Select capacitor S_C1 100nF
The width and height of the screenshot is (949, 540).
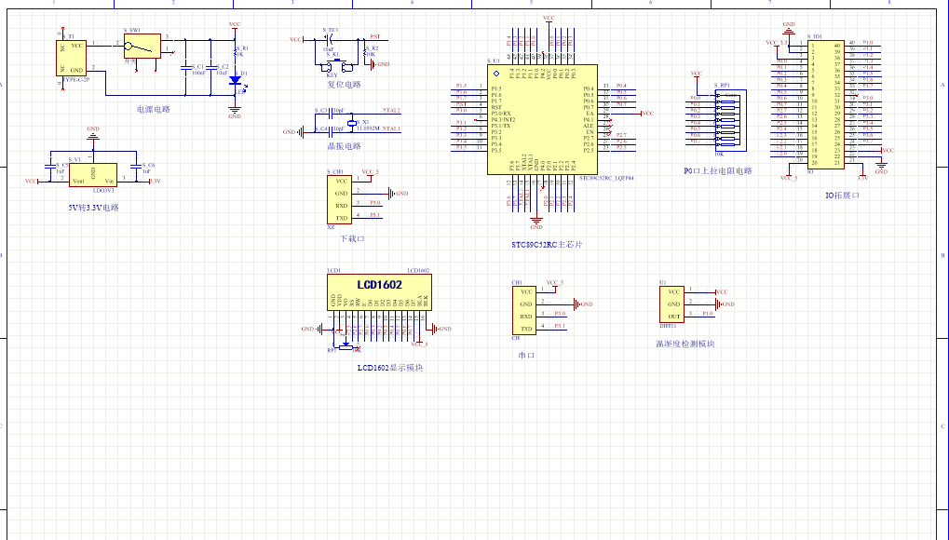click(x=185, y=68)
